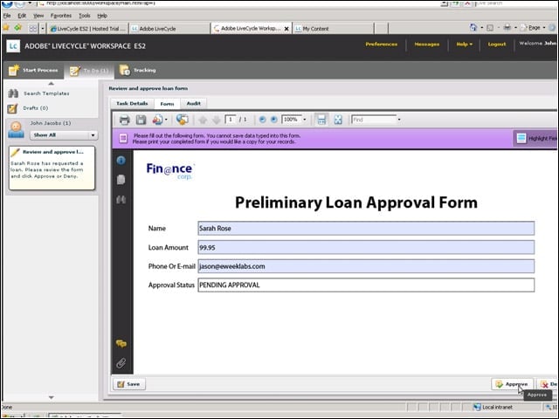The image size is (559, 419).
Task: Open the Tracking tab
Action: [139, 71]
